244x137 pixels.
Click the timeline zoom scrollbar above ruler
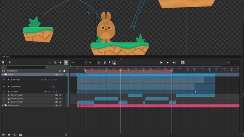[x=145, y=66]
